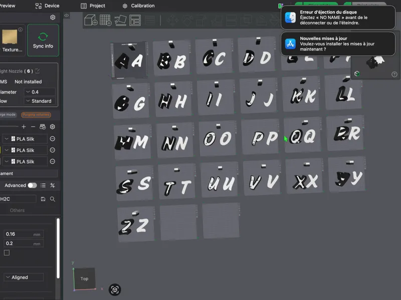This screenshot has width=401, height=300.
Task: Click the AMS filament sync icon
Action: coord(43,126)
